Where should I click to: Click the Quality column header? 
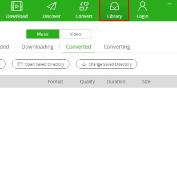point(87,81)
